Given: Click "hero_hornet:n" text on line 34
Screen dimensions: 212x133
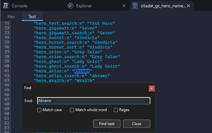Looking at the screenshot, I should tap(52, 38).
